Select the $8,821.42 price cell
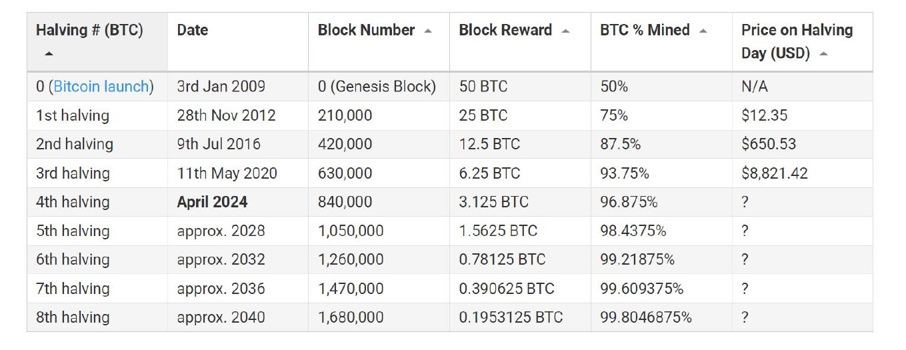 (x=775, y=173)
